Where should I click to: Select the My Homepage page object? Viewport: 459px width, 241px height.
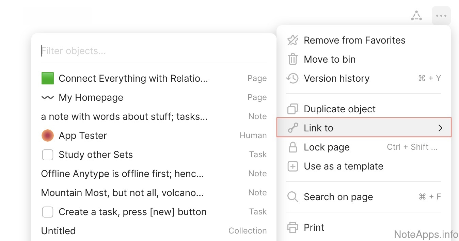click(91, 97)
